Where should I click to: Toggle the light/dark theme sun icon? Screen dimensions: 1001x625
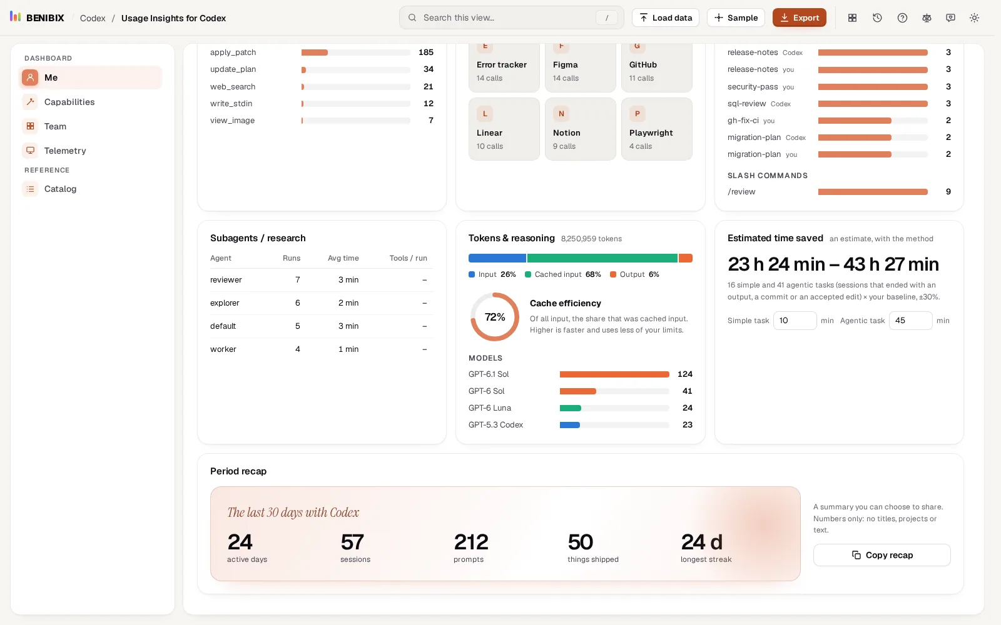point(974,18)
